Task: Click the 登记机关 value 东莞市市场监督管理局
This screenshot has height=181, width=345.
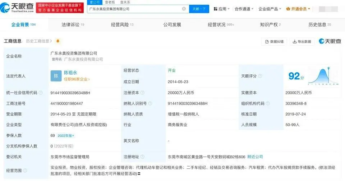Action: pos(70,157)
